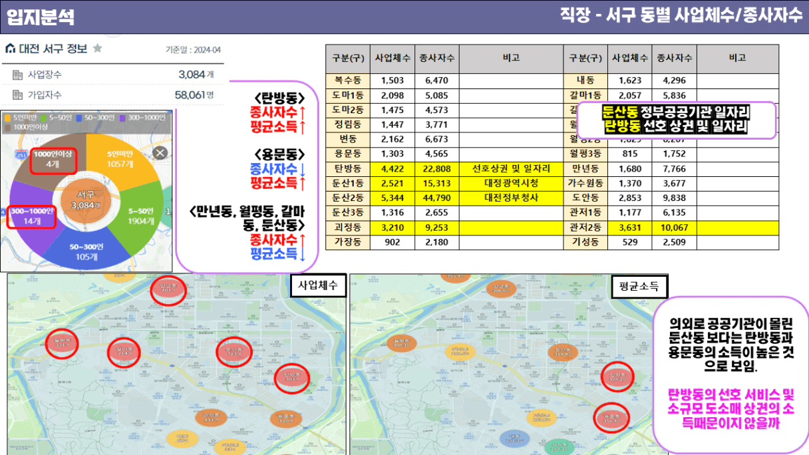Image resolution: width=809 pixels, height=455 pixels.
Task: Click the home icon beside 대전 서구 정보
Action: click(x=10, y=49)
